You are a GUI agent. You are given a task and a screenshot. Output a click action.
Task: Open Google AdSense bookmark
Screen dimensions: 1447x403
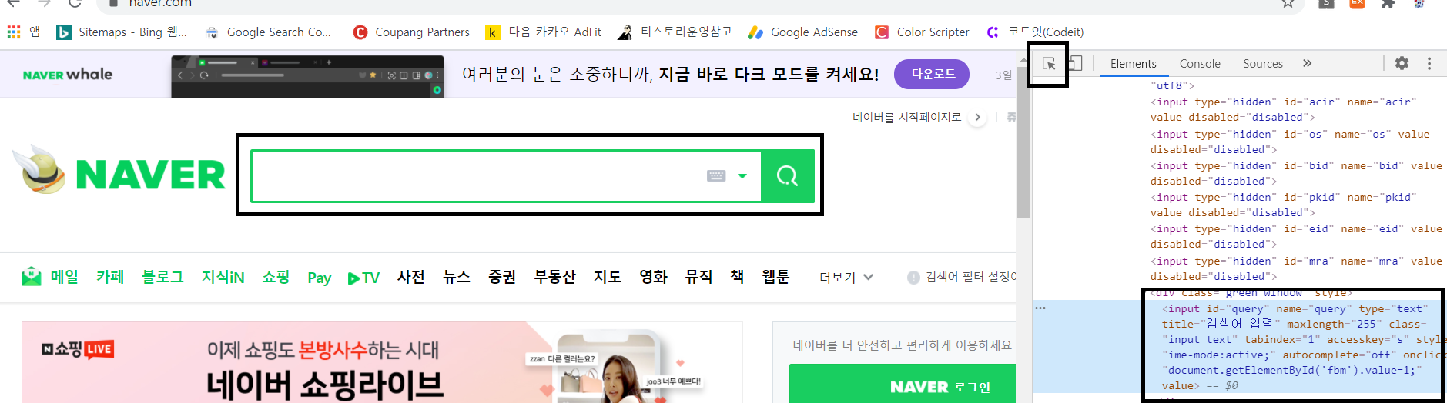click(802, 32)
